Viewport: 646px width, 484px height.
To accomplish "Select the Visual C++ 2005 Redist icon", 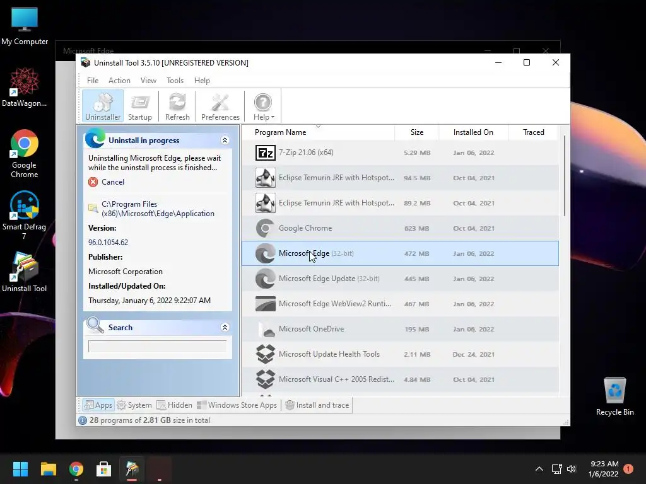I will [266, 379].
